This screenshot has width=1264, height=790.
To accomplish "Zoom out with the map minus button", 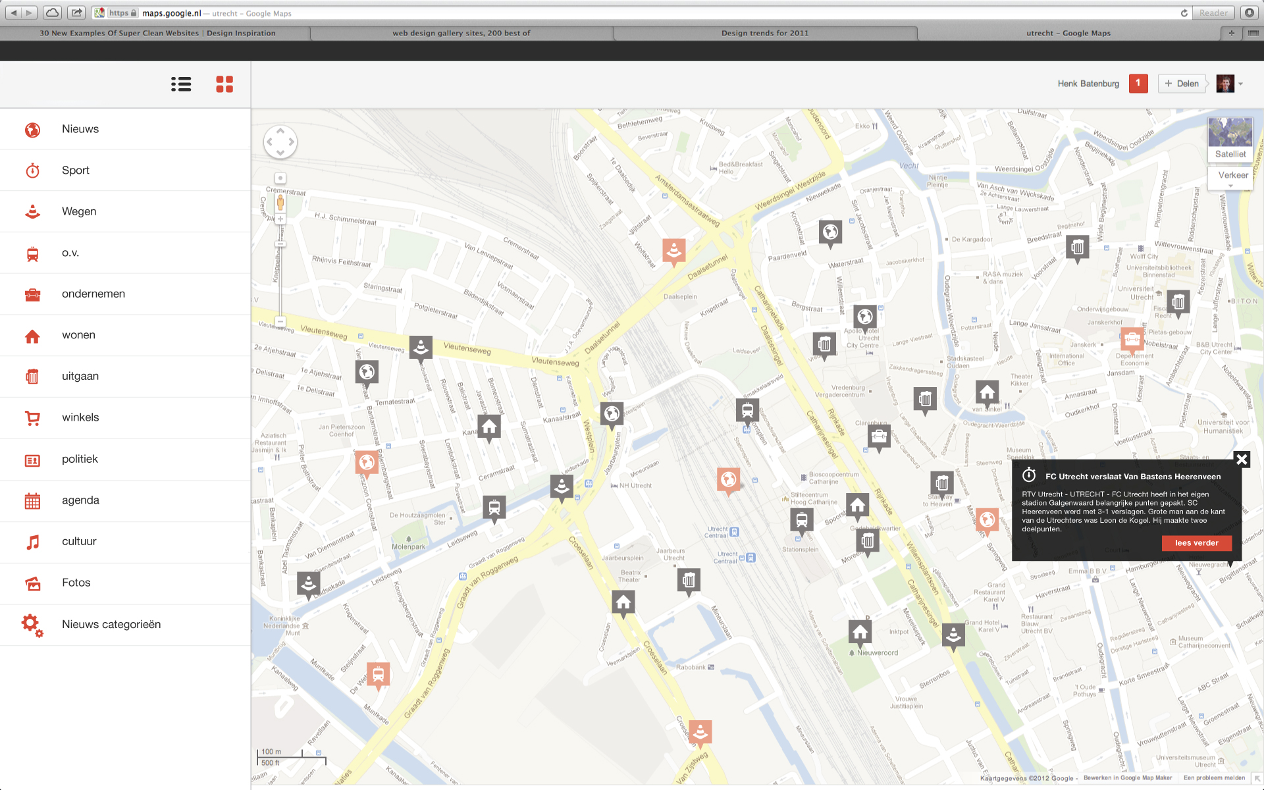I will pyautogui.click(x=280, y=322).
